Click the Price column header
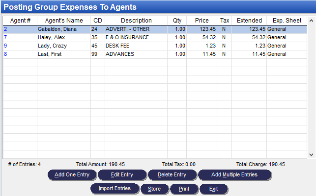316x196 pixels. 201,21
